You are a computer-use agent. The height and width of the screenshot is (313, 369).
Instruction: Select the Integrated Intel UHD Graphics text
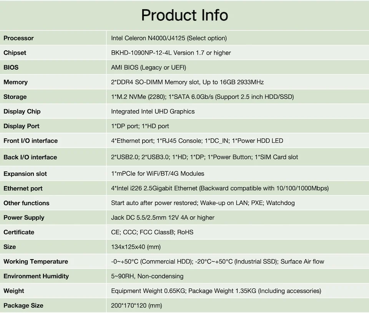click(153, 112)
